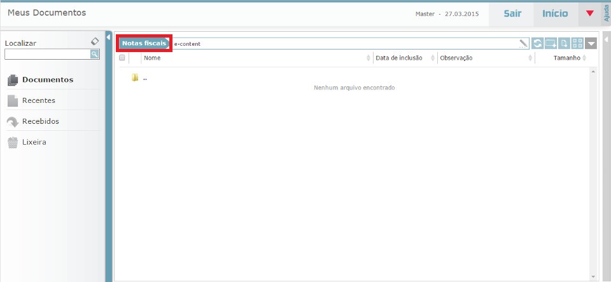The height and width of the screenshot is (282, 611).
Task: Click the Localizar search input
Action: point(48,54)
